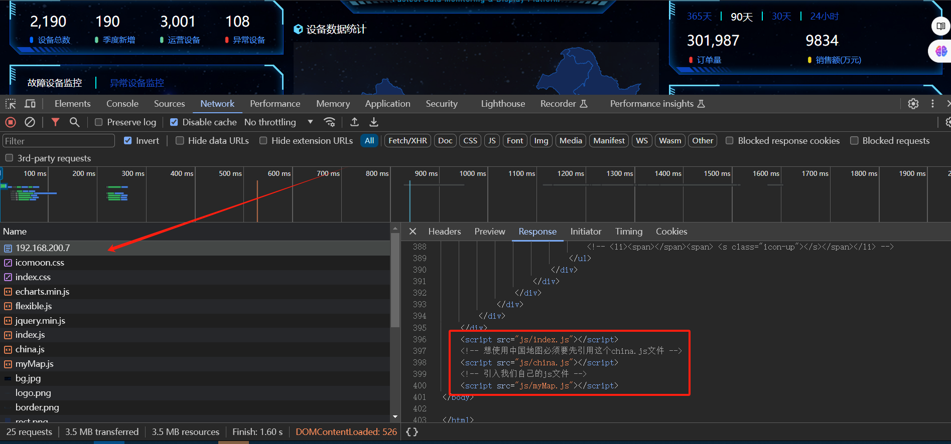This screenshot has width=951, height=444.
Task: Switch to the Elements tab
Action: pos(73,104)
